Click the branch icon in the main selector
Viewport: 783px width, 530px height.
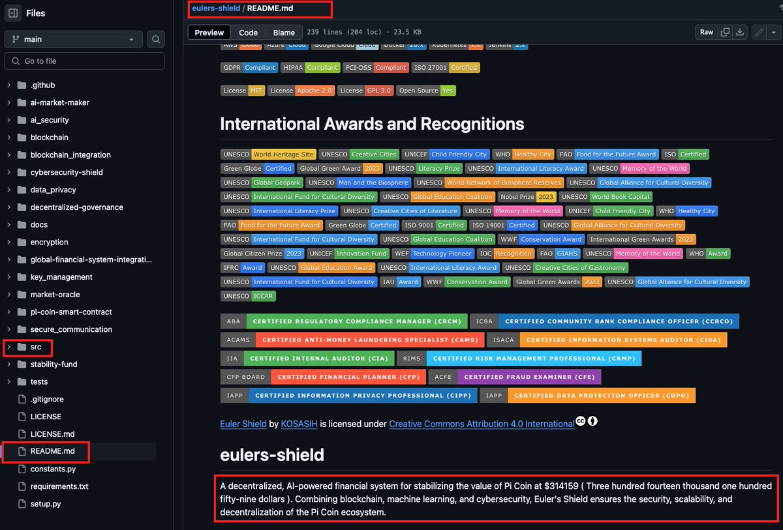point(14,39)
